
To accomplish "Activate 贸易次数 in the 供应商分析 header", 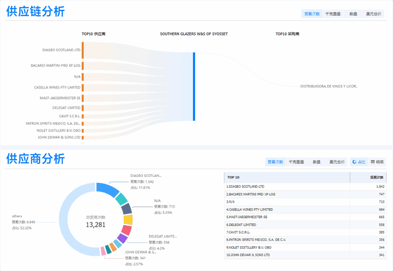I will coord(275,162).
